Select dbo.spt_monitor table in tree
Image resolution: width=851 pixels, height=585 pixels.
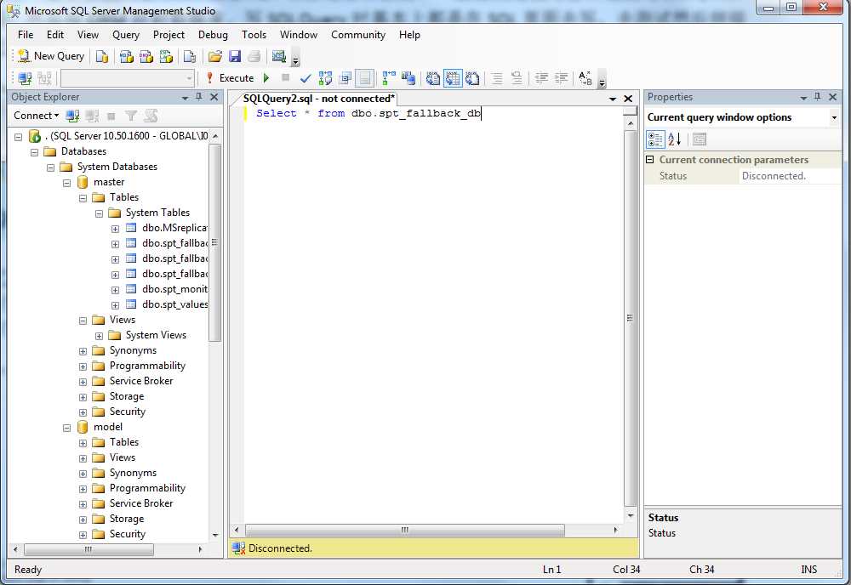tap(174, 289)
